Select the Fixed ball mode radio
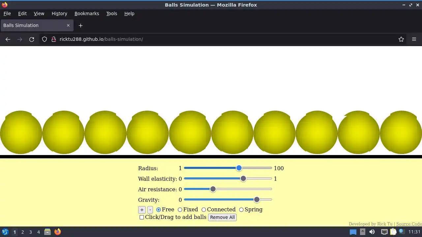 click(180, 210)
